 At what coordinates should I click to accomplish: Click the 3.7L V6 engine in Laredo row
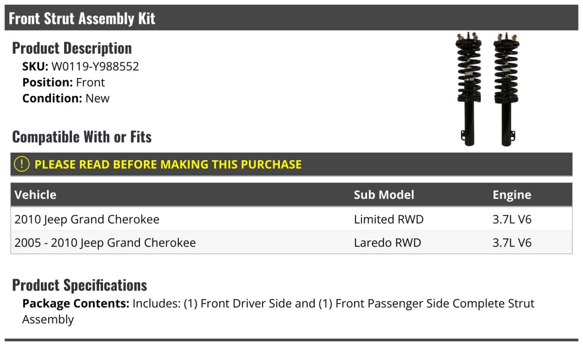point(512,242)
